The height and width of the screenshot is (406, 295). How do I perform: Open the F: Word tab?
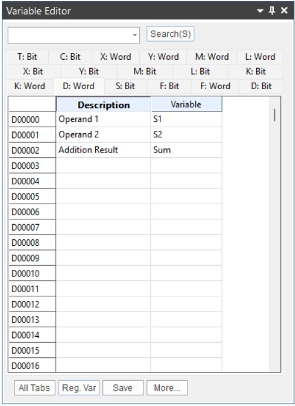215,86
